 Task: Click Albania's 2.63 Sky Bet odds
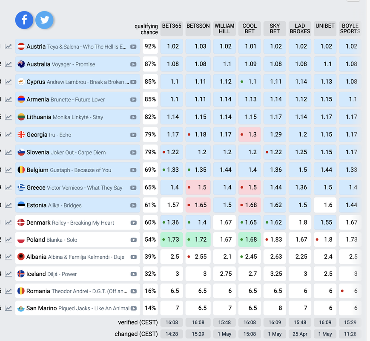click(x=275, y=257)
